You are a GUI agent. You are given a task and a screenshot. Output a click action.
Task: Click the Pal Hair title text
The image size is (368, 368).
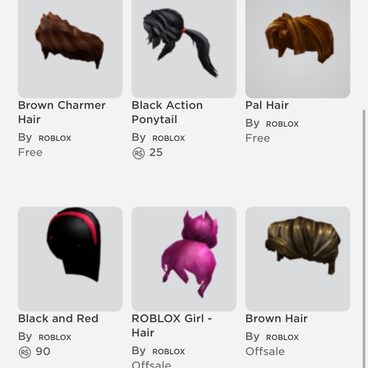point(267,105)
